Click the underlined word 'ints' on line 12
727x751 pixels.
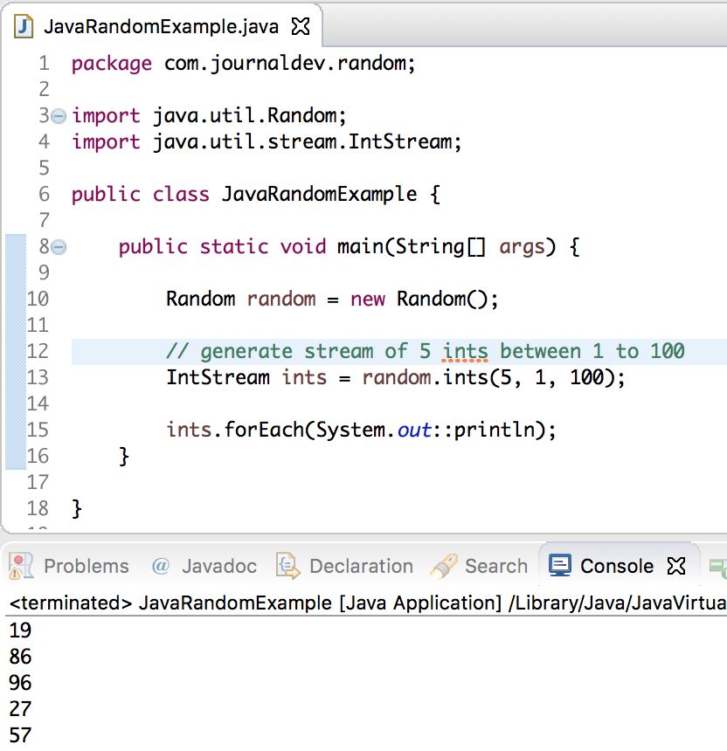465,350
